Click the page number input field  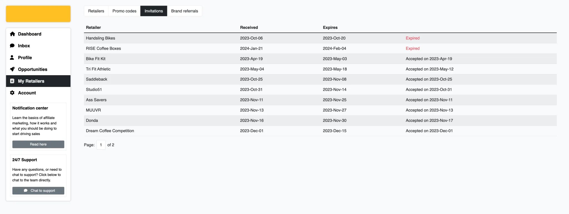click(x=101, y=145)
